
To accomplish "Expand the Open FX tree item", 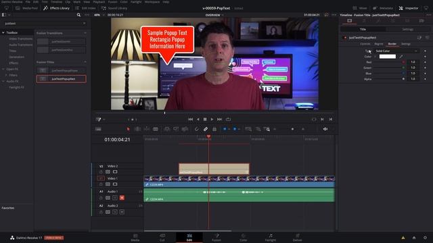I will [x=3, y=69].
